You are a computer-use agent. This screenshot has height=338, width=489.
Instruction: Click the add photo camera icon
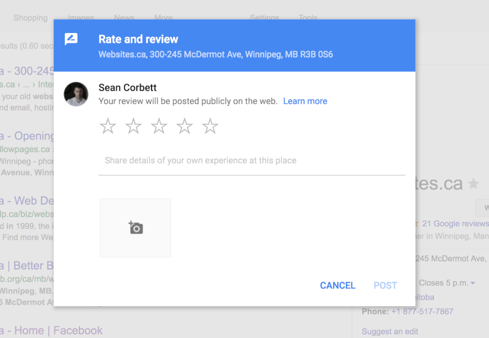(135, 227)
